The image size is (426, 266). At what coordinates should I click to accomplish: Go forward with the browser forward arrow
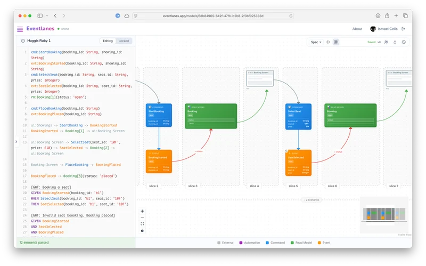coord(64,16)
